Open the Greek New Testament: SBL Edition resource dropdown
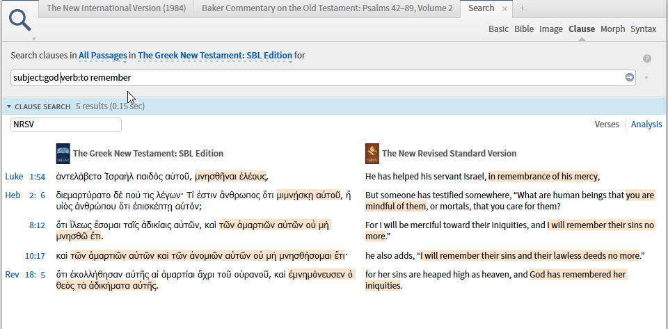This screenshot has width=668, height=329. coord(215,56)
